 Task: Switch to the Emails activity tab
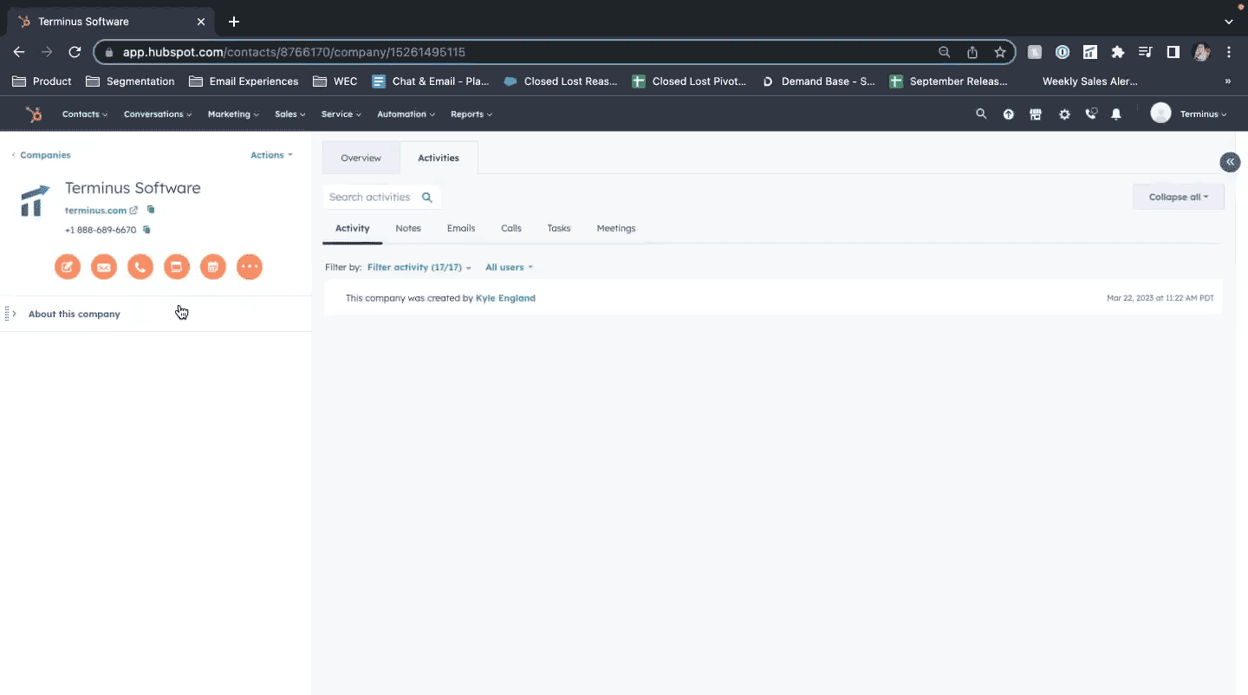[x=461, y=229]
